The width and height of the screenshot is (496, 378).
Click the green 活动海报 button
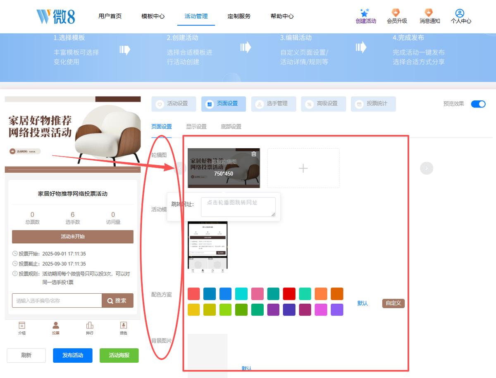119,355
